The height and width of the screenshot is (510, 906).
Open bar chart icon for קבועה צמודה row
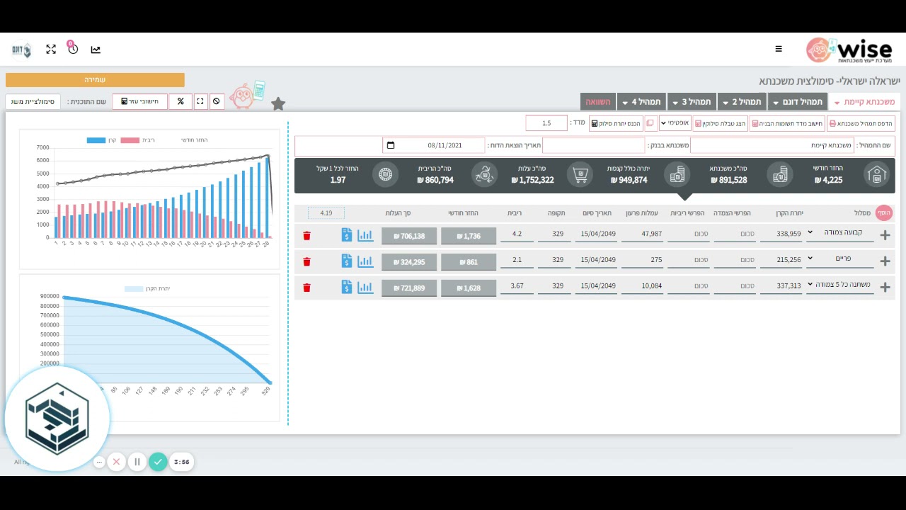coord(365,235)
